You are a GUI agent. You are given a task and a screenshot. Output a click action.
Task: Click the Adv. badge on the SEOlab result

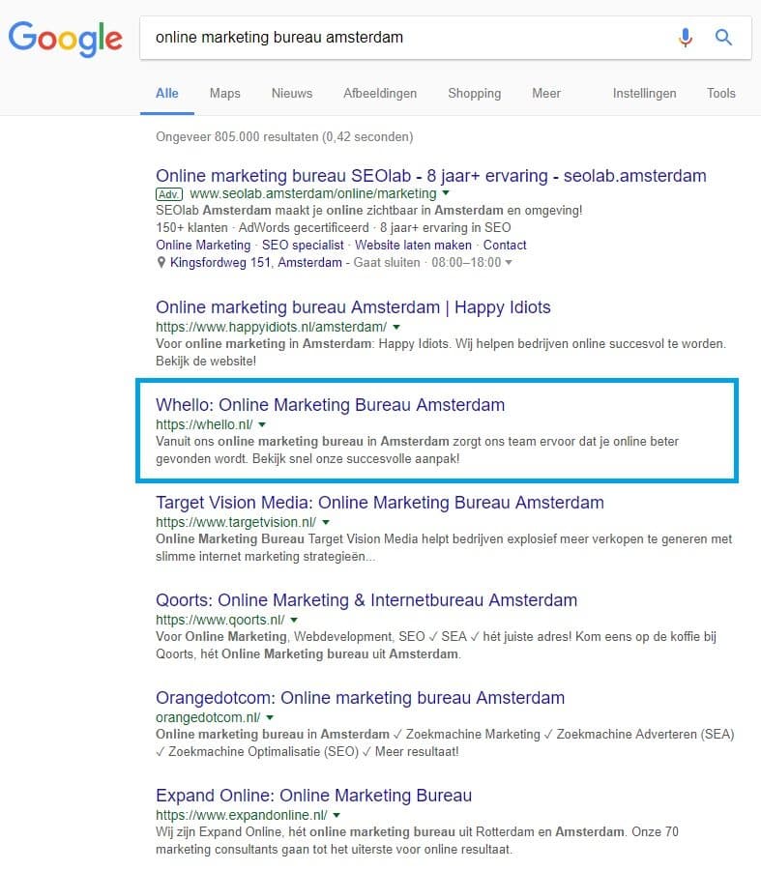tap(169, 194)
